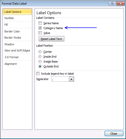
Task: Enable Include legend key in label
Action: point(38,74)
